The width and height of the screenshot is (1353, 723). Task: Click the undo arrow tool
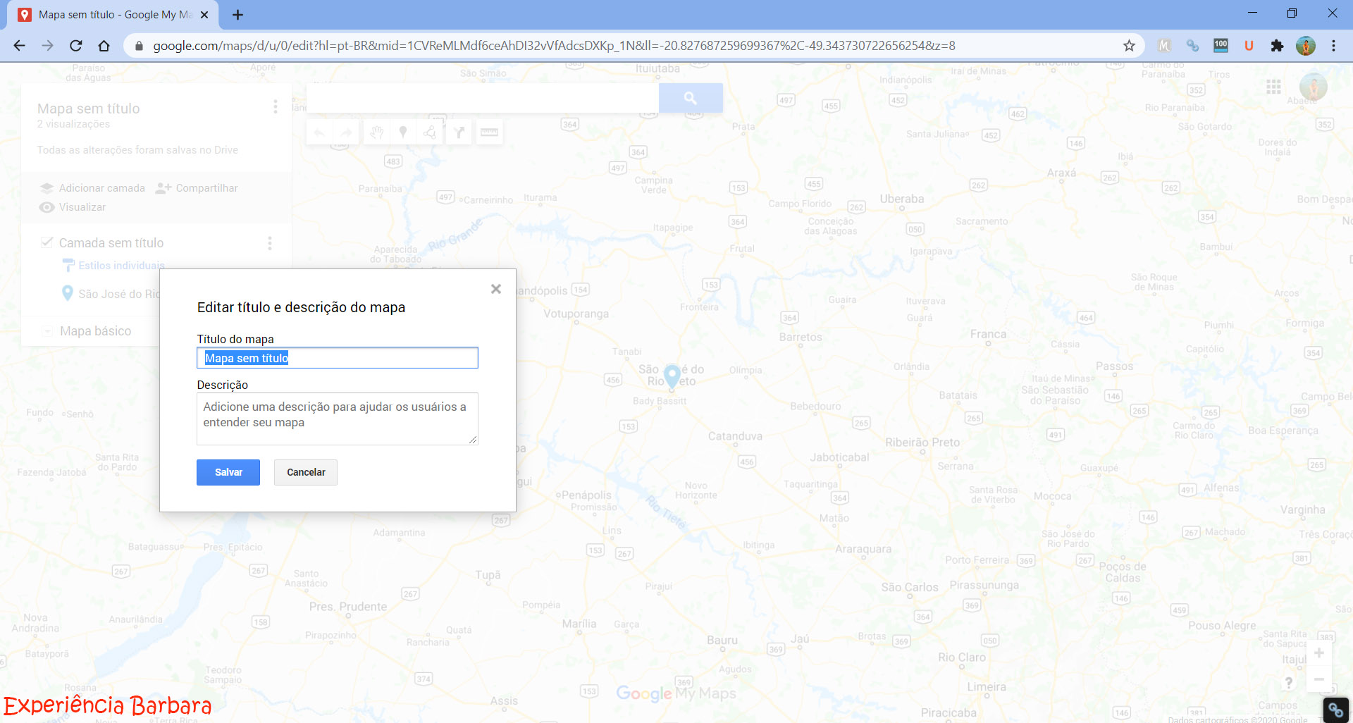(319, 132)
